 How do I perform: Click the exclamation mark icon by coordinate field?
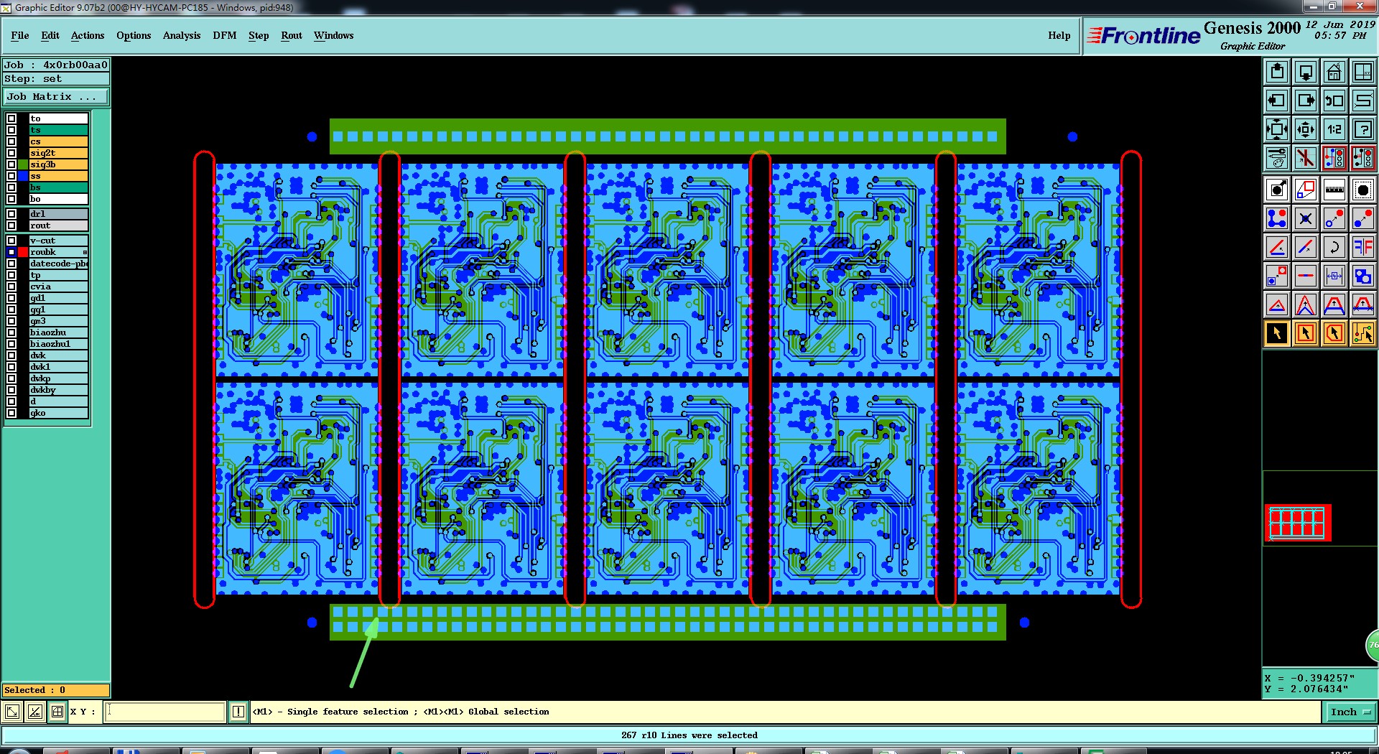click(x=238, y=712)
